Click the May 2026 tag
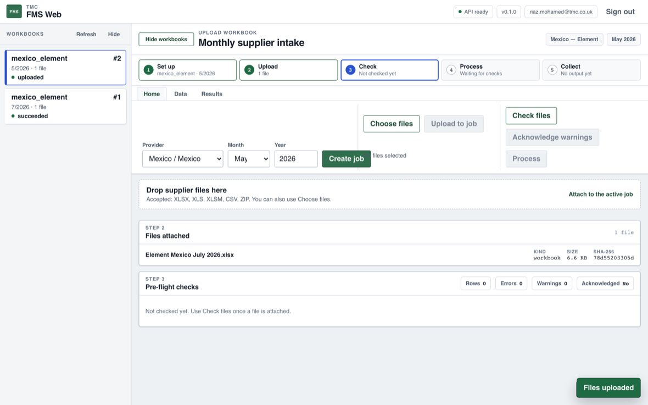This screenshot has height=405, width=648. [624, 40]
